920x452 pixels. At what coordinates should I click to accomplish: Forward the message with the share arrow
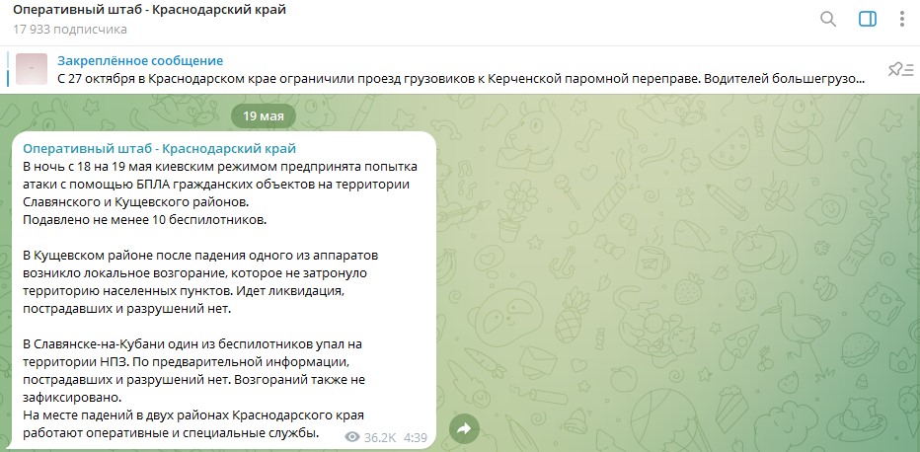tap(464, 429)
